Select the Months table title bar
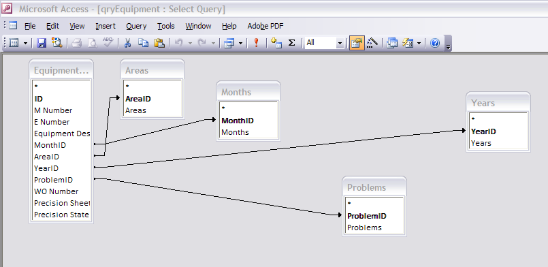 [x=248, y=92]
